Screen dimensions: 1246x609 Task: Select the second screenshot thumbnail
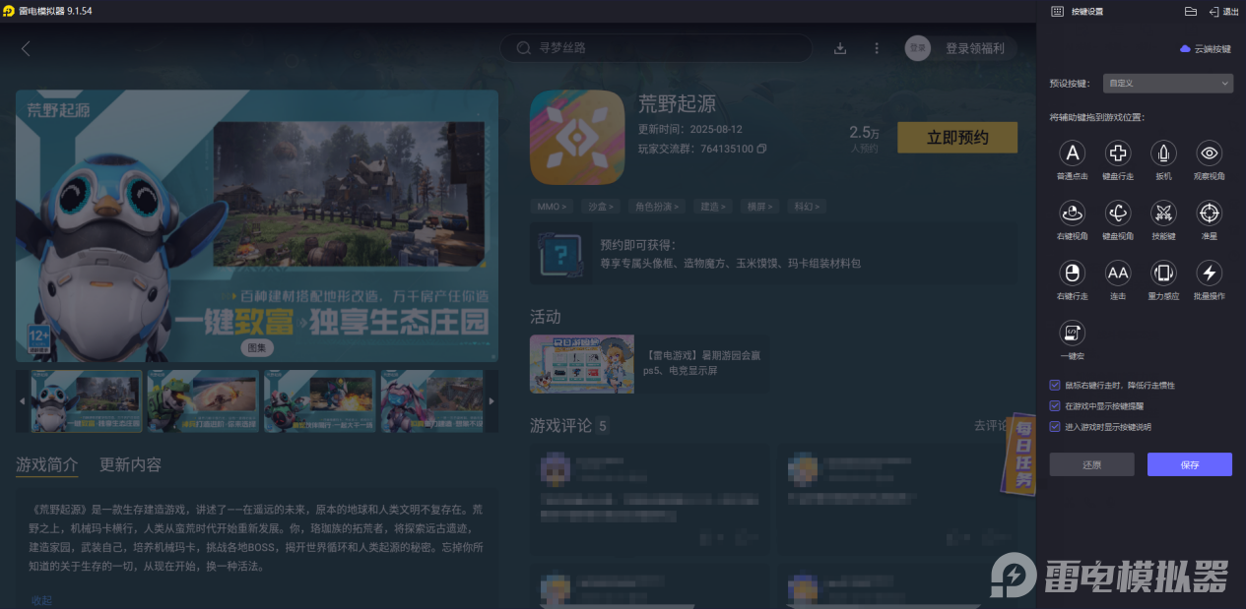(x=203, y=400)
